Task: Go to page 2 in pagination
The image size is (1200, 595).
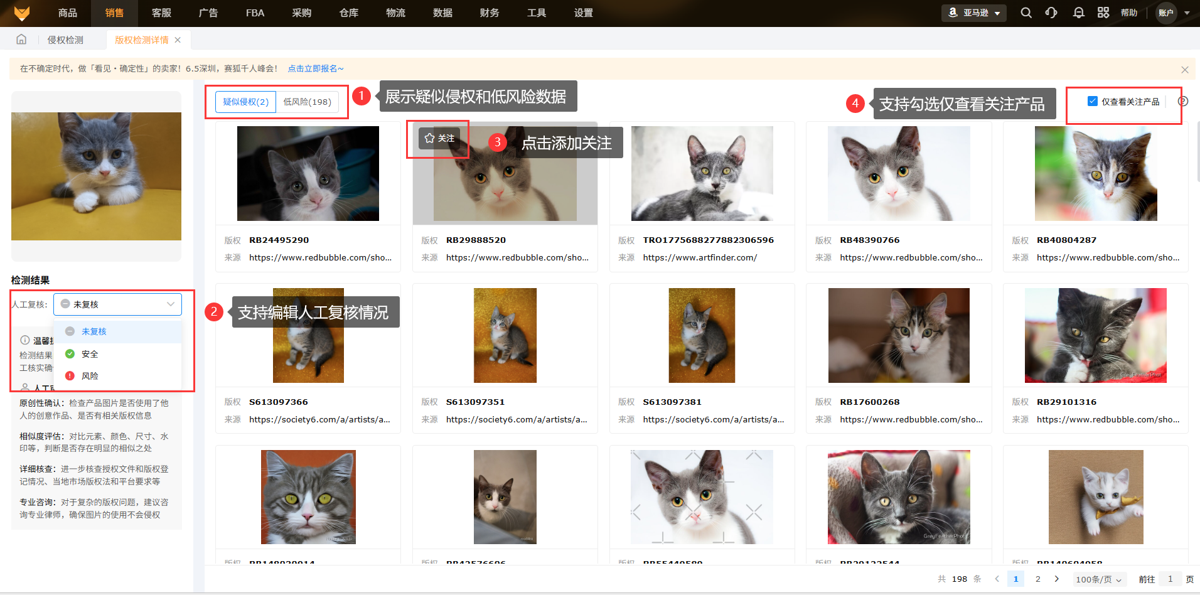Action: [1038, 579]
